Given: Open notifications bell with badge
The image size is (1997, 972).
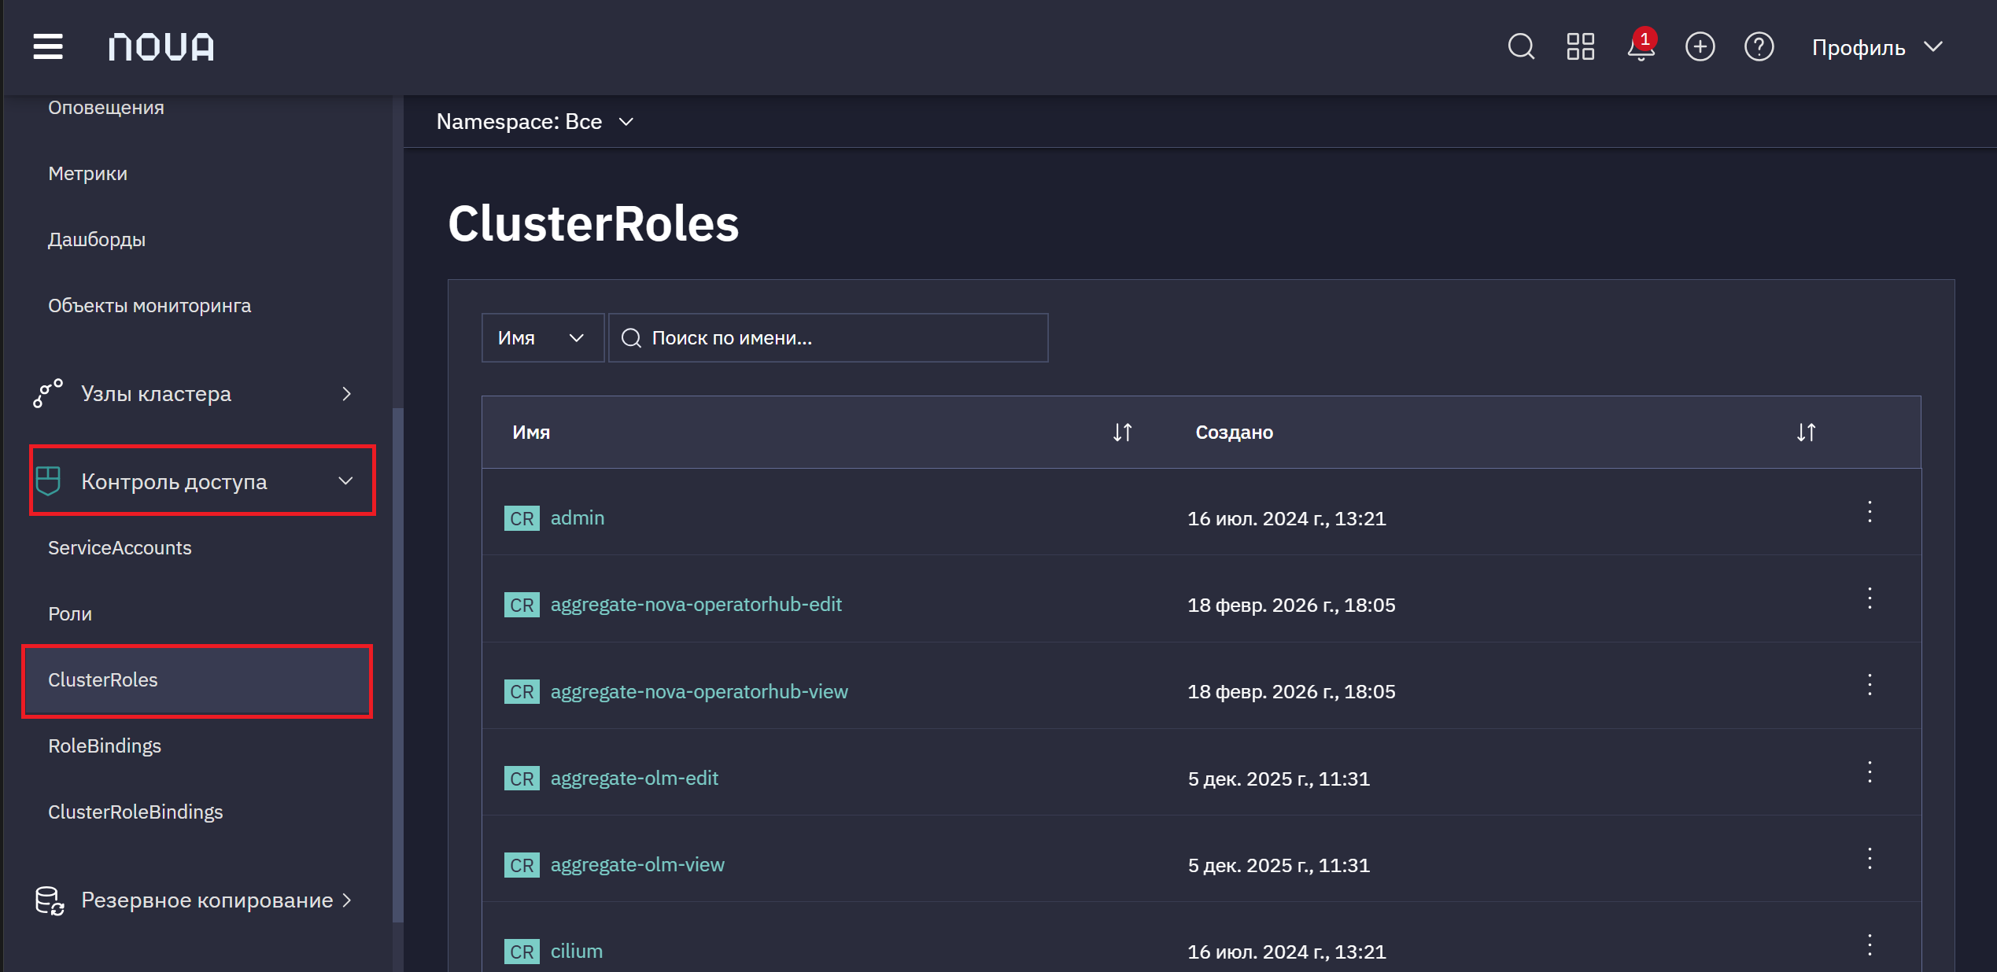Looking at the screenshot, I should click(x=1641, y=45).
